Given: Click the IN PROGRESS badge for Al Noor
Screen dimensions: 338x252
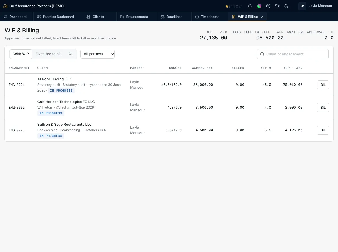Looking at the screenshot, I should pyautogui.click(x=61, y=90).
